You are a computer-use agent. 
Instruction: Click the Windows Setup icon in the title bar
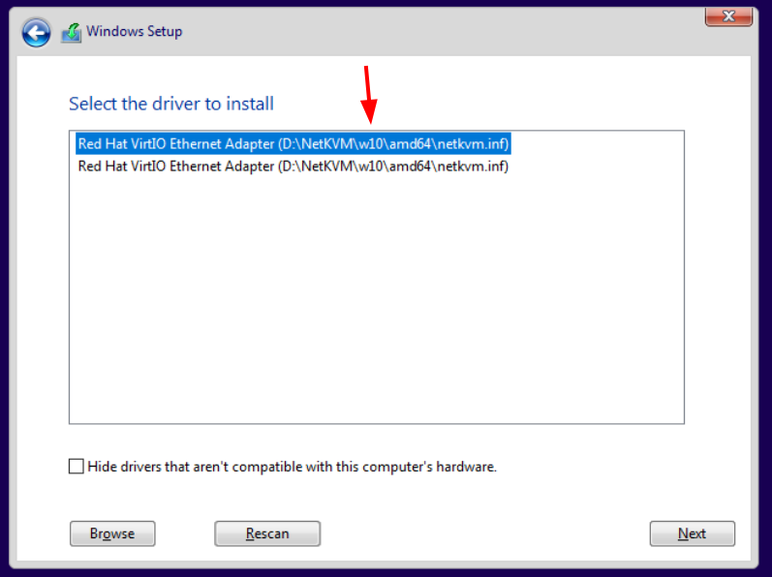tap(71, 32)
